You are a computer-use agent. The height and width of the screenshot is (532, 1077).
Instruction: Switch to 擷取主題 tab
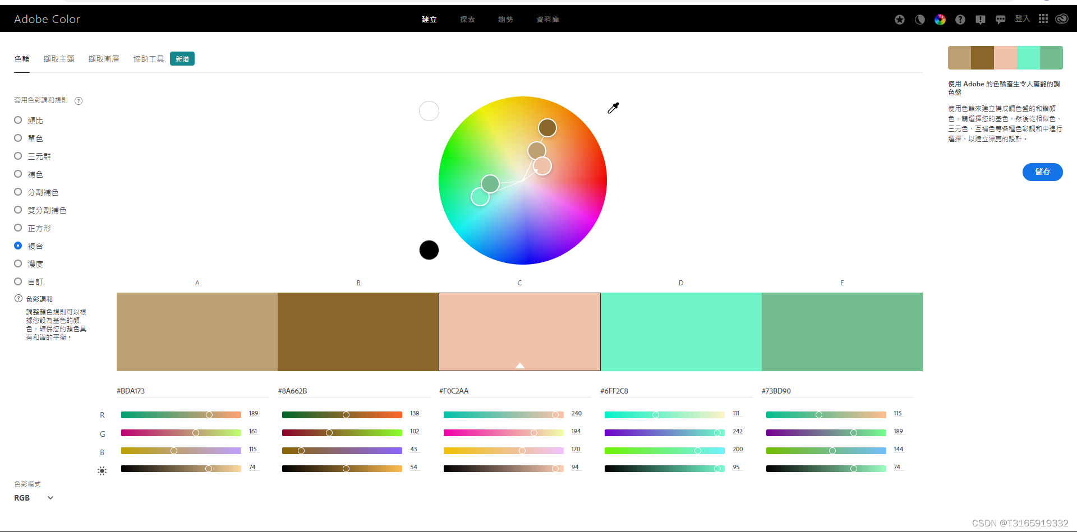(x=59, y=59)
